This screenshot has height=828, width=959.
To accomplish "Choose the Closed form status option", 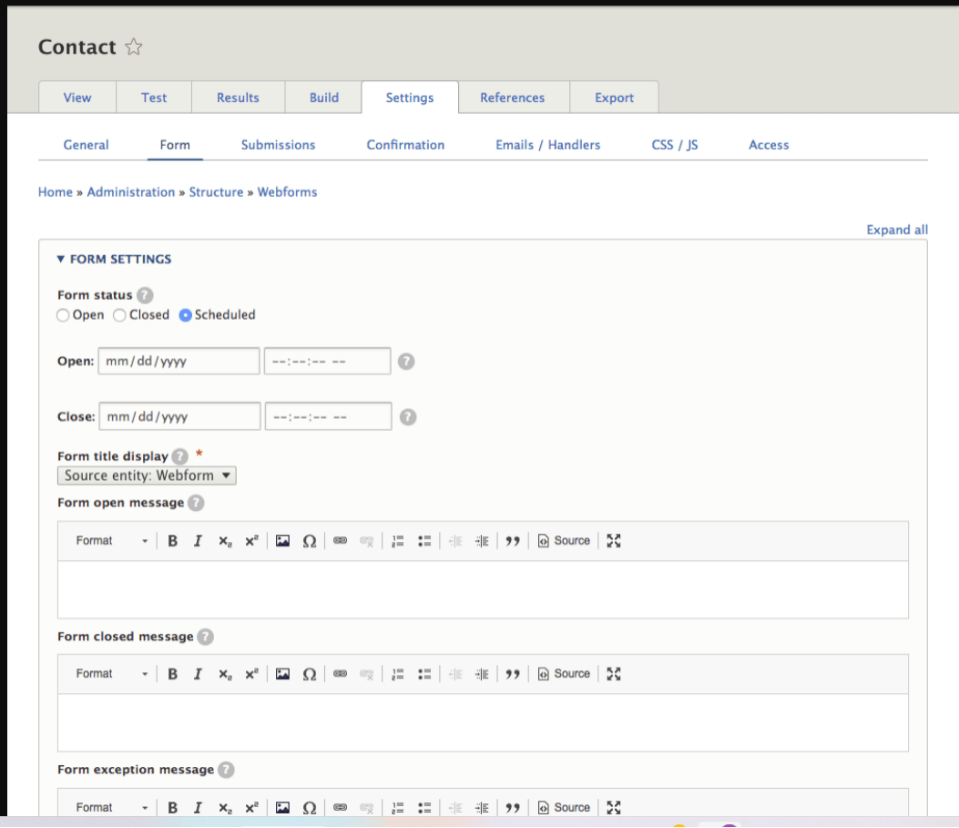I will [x=119, y=315].
